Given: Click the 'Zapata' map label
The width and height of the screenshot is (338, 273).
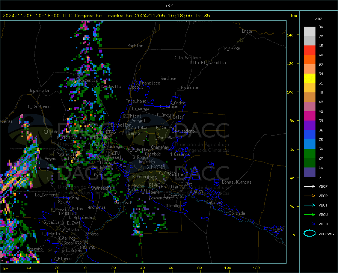Looking at the screenshot, I should coord(92,234).
